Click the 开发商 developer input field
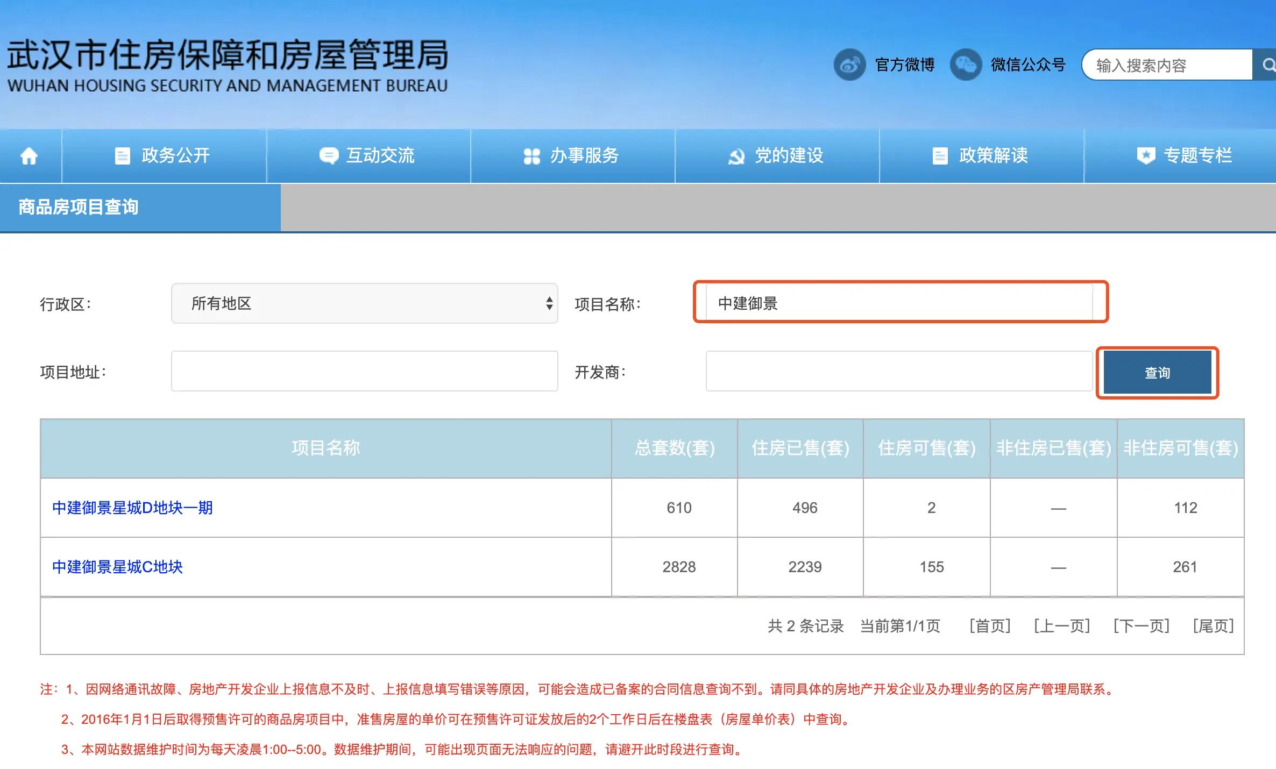Image resolution: width=1276 pixels, height=769 pixels. (x=898, y=372)
